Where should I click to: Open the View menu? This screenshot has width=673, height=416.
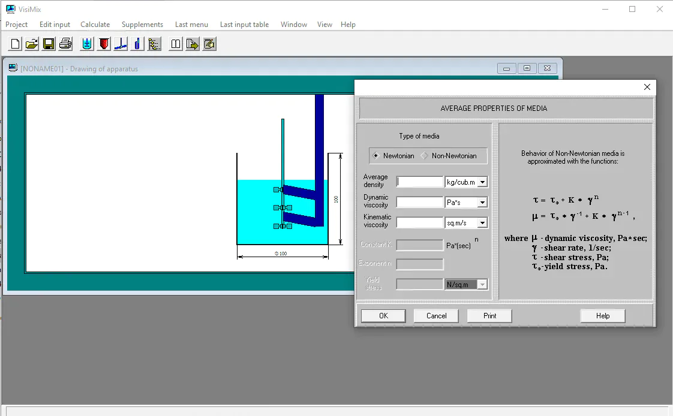click(325, 25)
